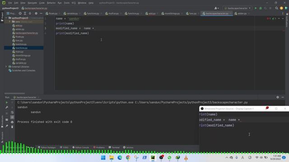Screen dimensions: 289x162
Task: Open the Refactor menu
Action: [51, 3]
